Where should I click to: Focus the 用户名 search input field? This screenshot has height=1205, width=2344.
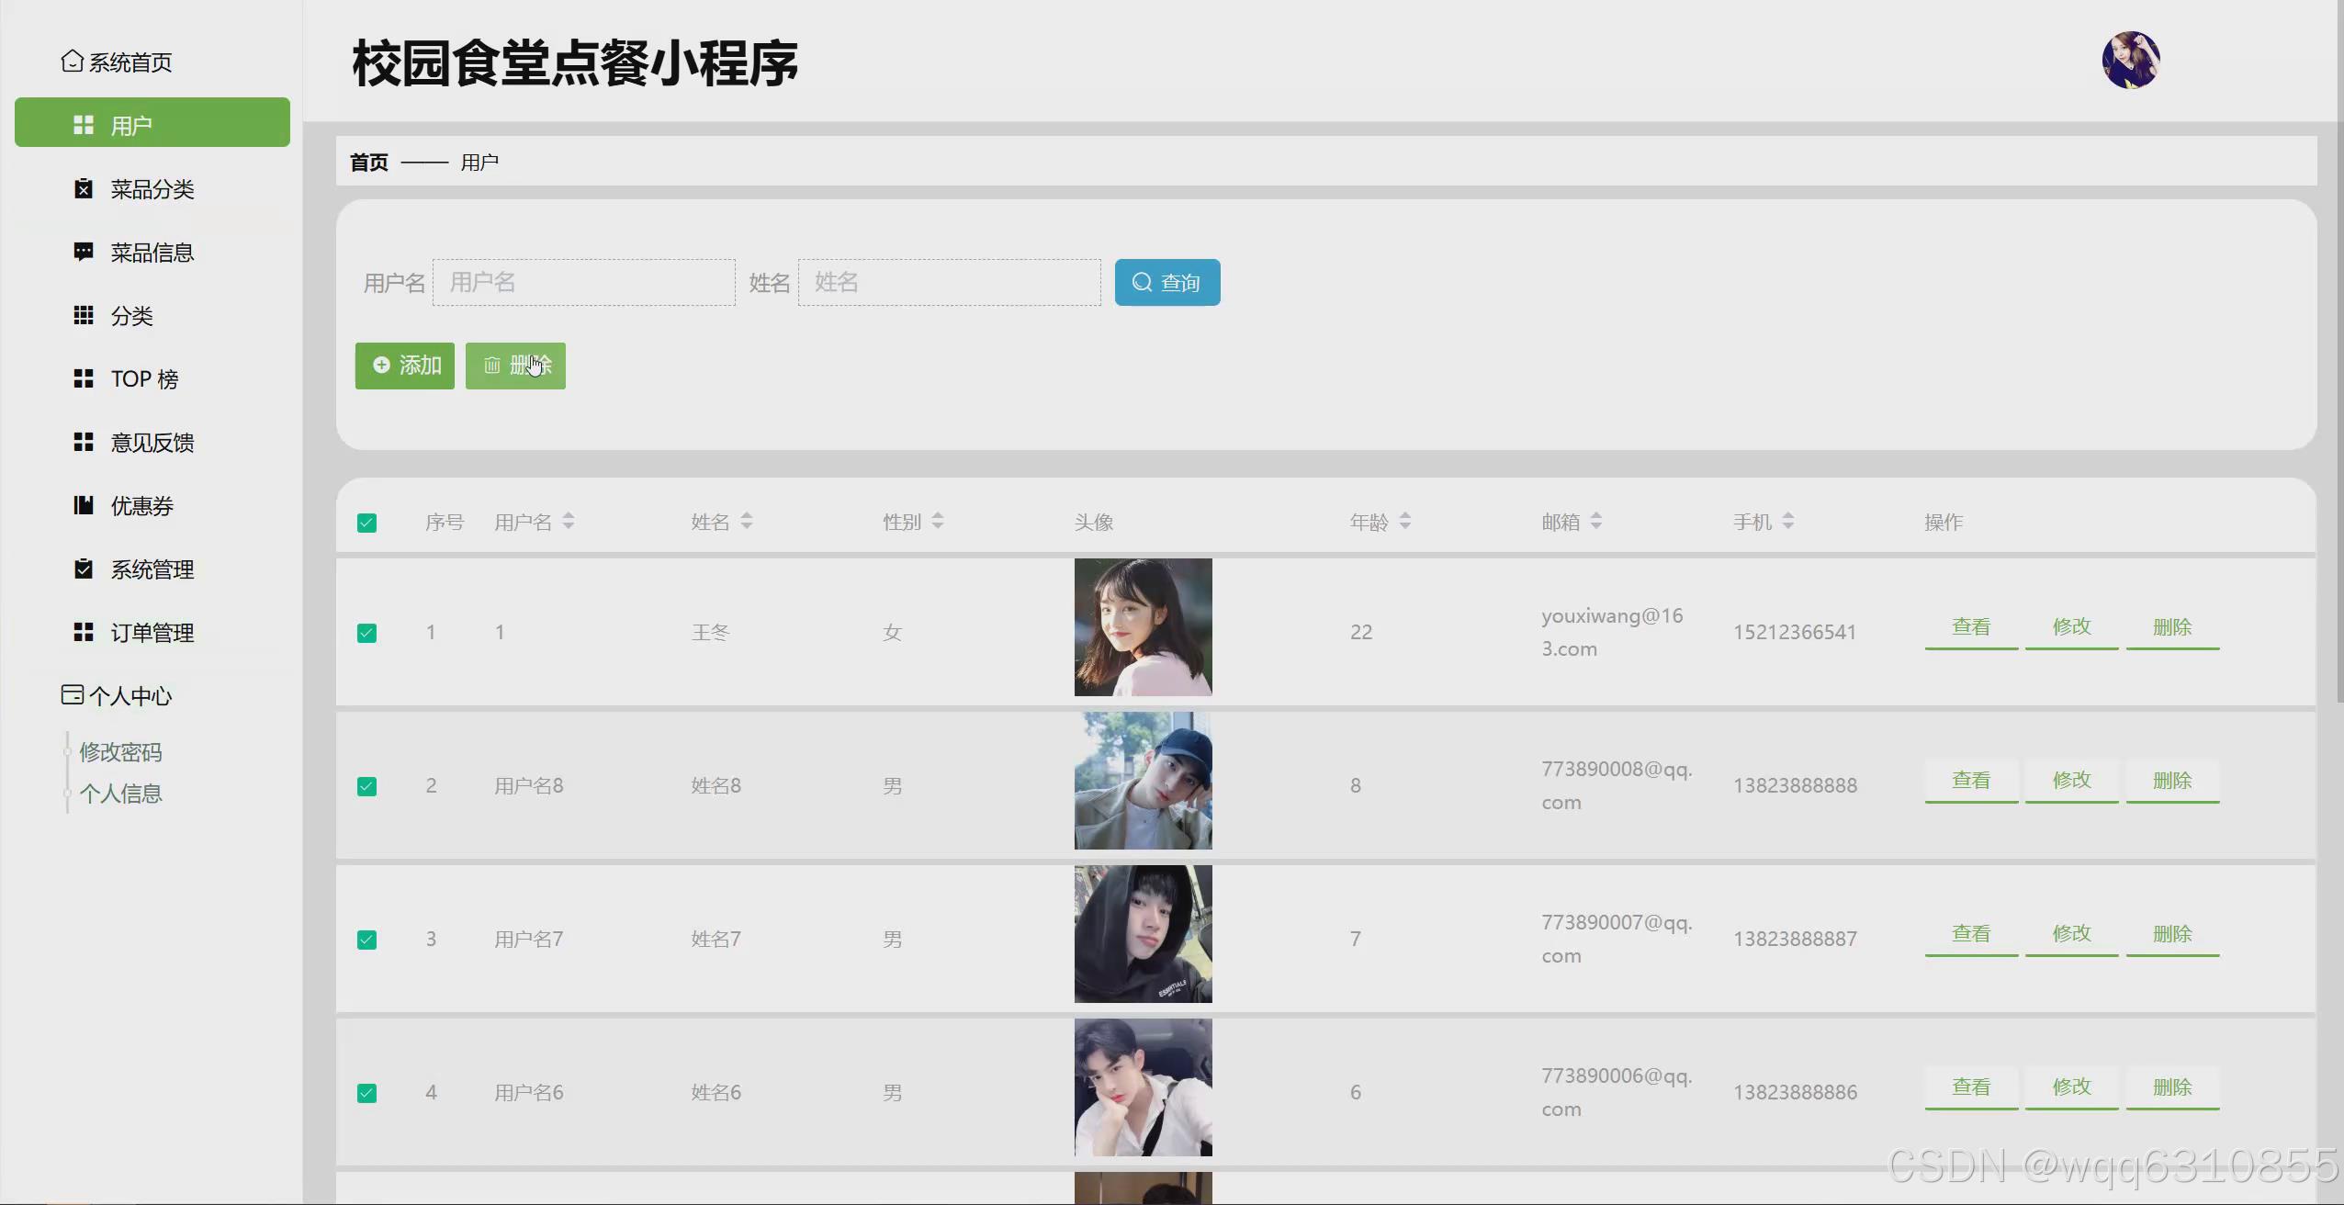(584, 282)
